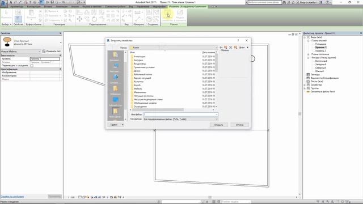The width and height of the screenshot is (363, 204).
Task: Select Level 2 in project browser
Action: (x=320, y=50)
